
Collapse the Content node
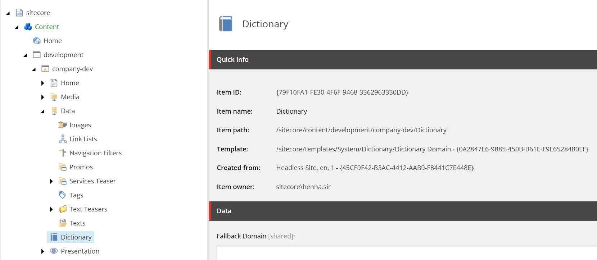click(17, 27)
